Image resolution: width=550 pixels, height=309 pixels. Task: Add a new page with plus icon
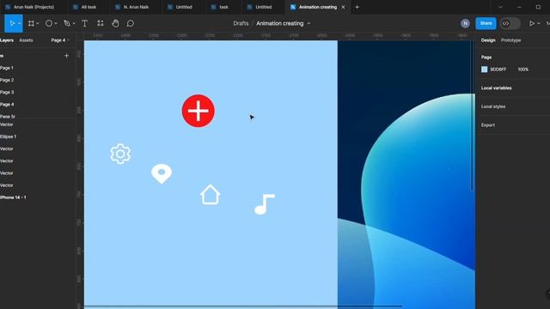tap(66, 56)
